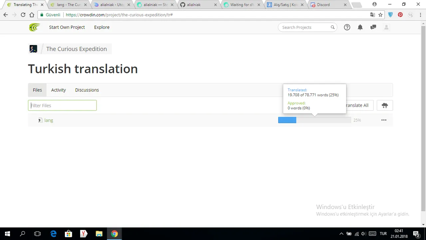Click the download cloud icon button

385,105
